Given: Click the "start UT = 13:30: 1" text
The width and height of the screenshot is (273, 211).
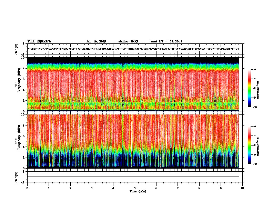Looking at the screenshot, I should 166,41.
